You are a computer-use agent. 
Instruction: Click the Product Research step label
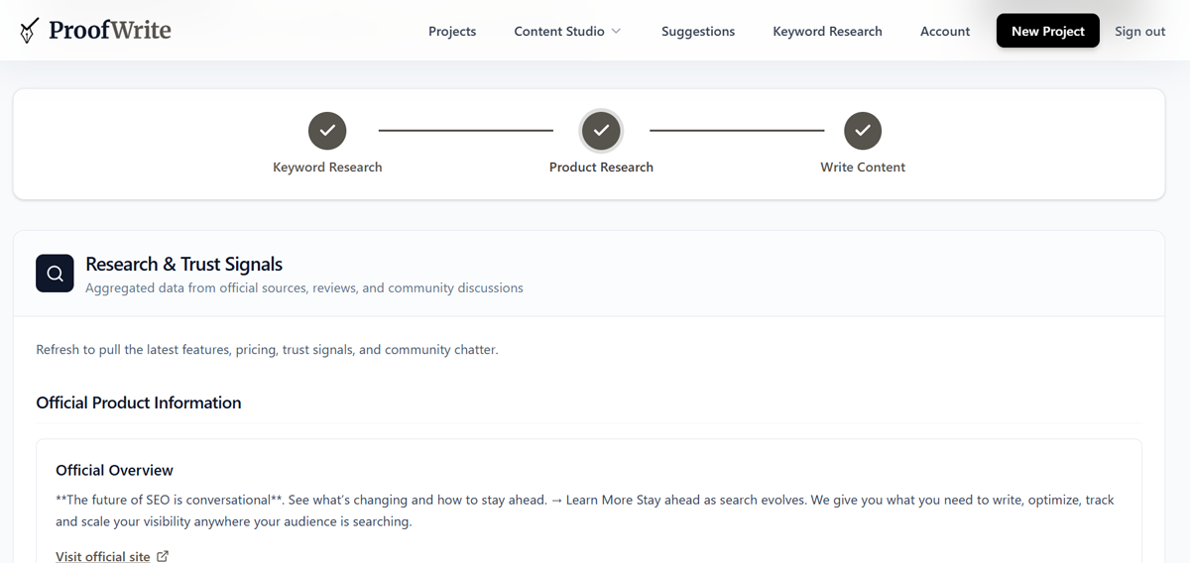point(601,168)
